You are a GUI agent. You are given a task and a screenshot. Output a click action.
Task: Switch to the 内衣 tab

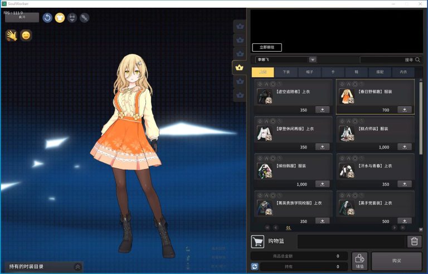[403, 72]
